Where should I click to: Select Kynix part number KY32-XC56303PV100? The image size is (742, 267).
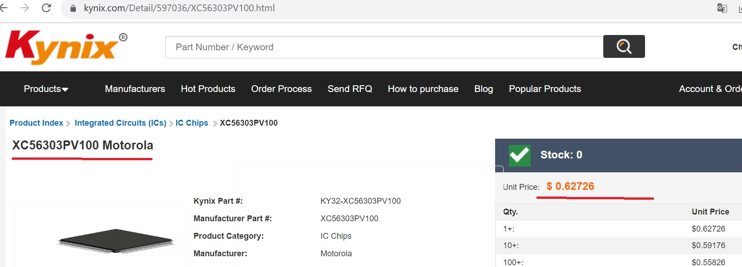[360, 201]
